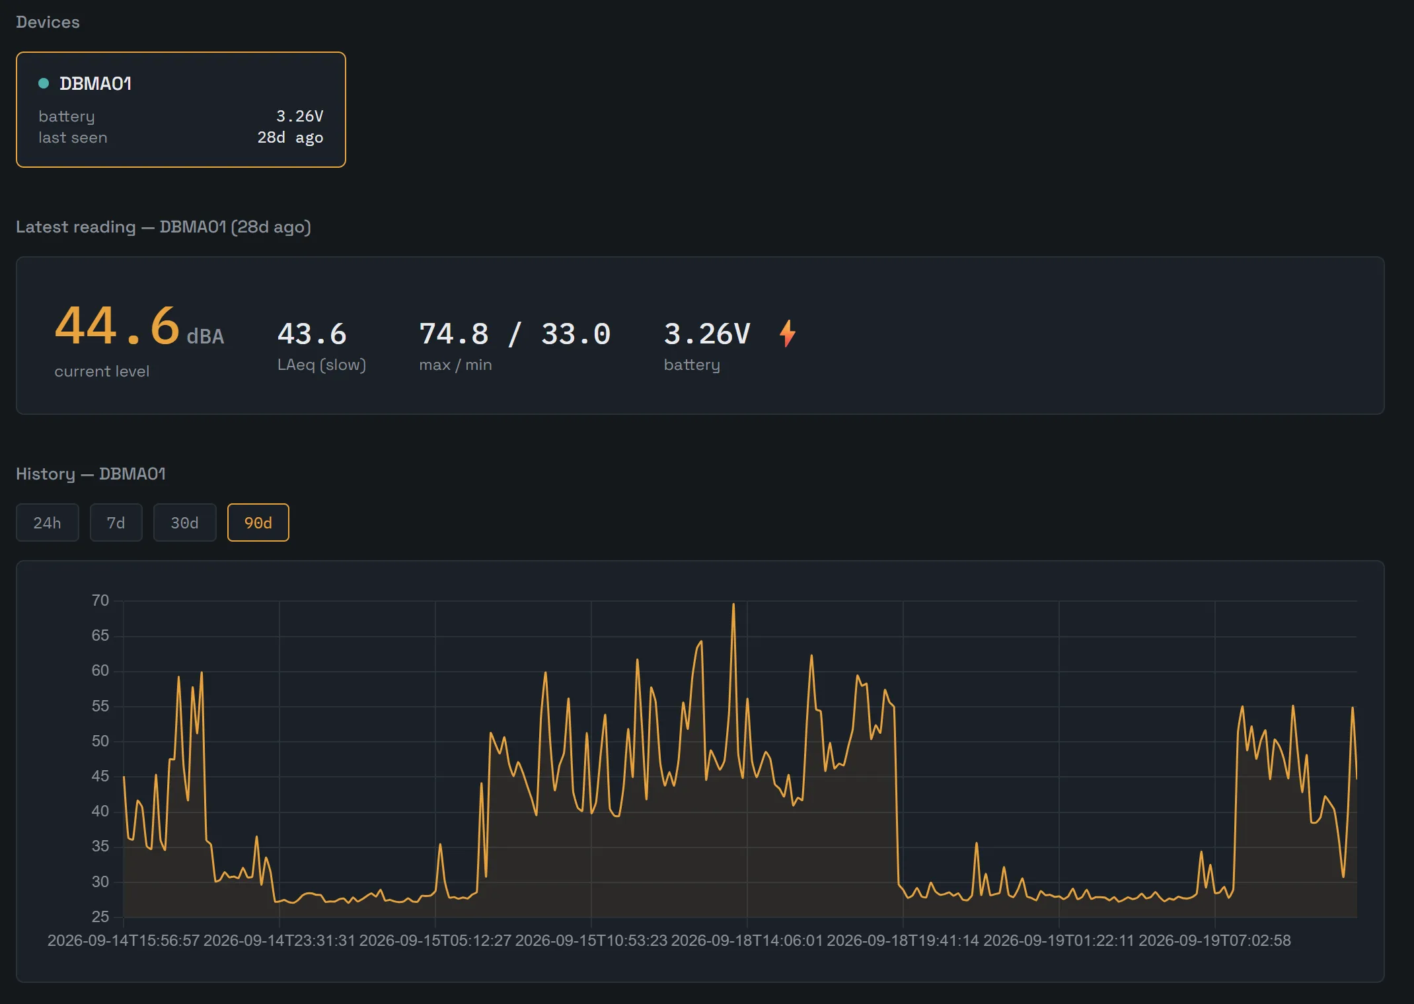This screenshot has width=1414, height=1004.
Task: Click the highest peak in the history chart
Action: tap(733, 605)
